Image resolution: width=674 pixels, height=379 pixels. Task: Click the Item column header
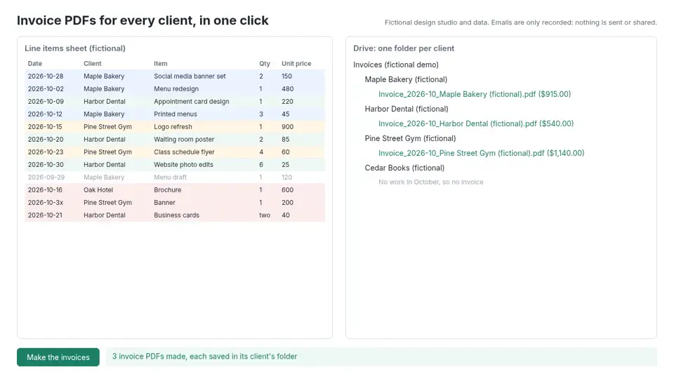(160, 64)
